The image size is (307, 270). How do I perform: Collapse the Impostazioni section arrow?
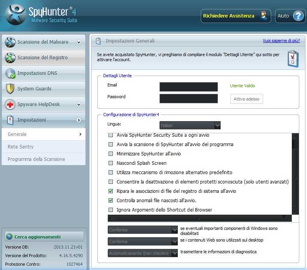pos(79,120)
